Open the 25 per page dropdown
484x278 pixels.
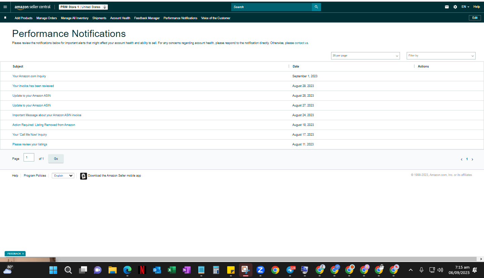point(365,56)
